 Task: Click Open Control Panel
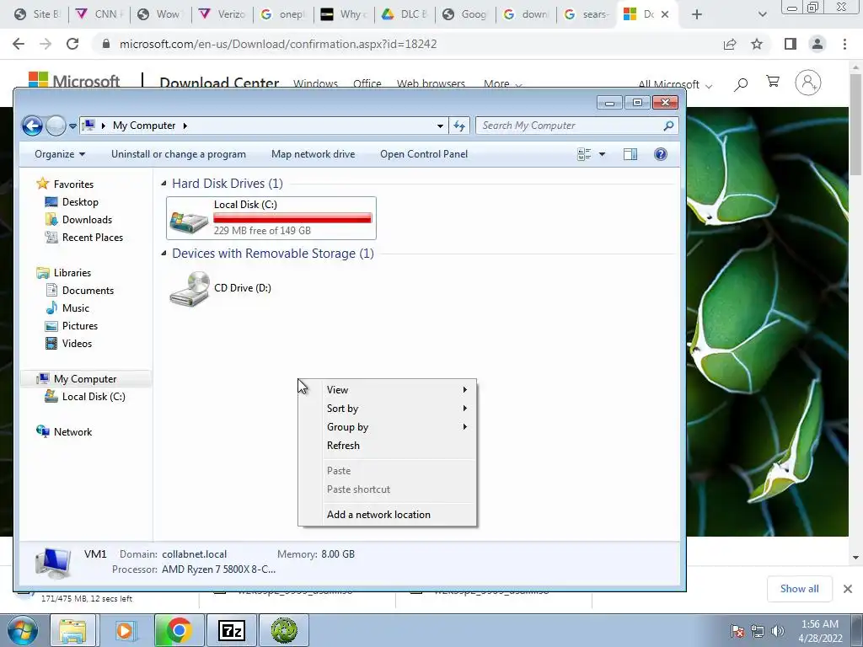[424, 154]
